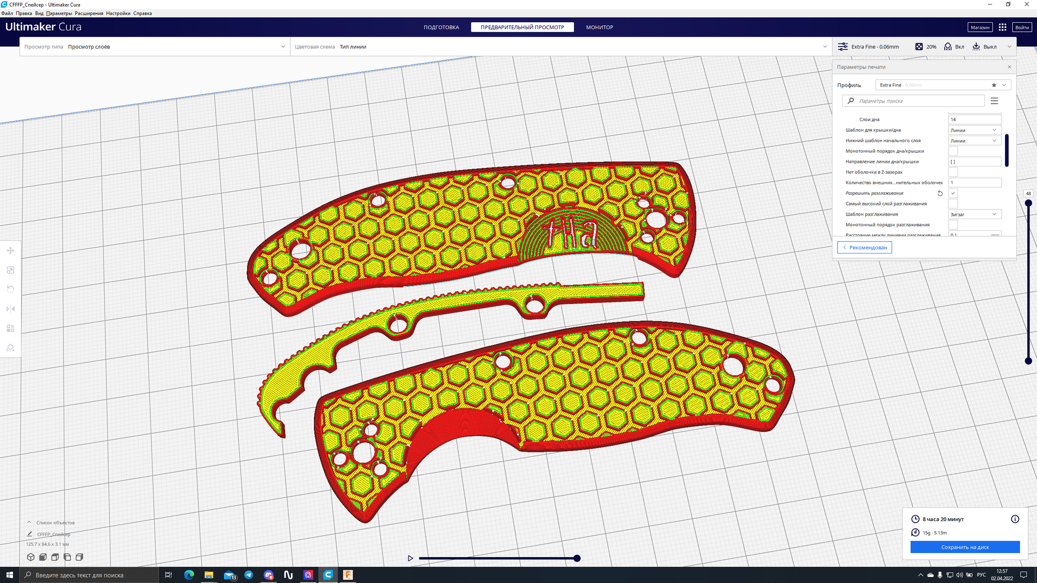Uncheck 'Разрешить разглаживание' checkbox
1037x583 pixels.
953,193
